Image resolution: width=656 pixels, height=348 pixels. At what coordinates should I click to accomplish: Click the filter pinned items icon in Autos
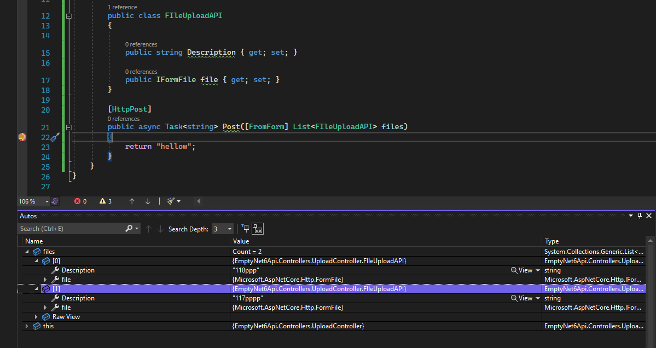pyautogui.click(x=245, y=228)
